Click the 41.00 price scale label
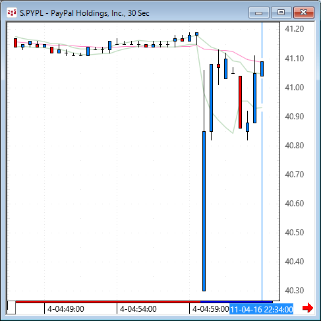Viewport: 321px width, 321px height. tap(294, 88)
